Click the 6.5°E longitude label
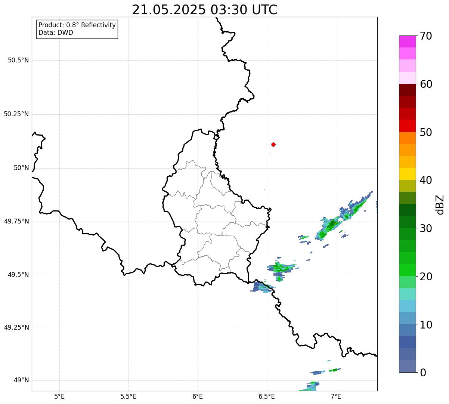The width and height of the screenshot is (449, 404). pyautogui.click(x=267, y=396)
